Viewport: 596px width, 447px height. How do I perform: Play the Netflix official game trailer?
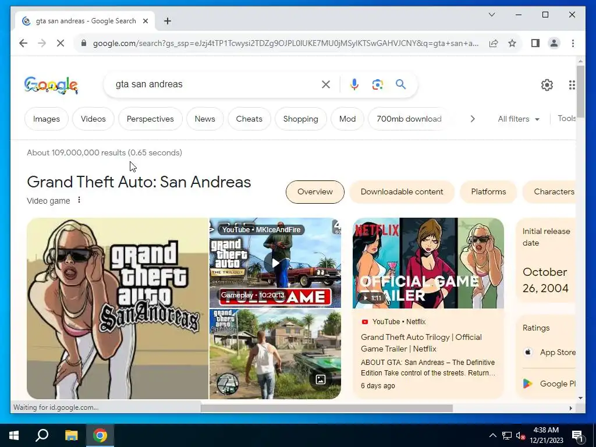coord(428,263)
